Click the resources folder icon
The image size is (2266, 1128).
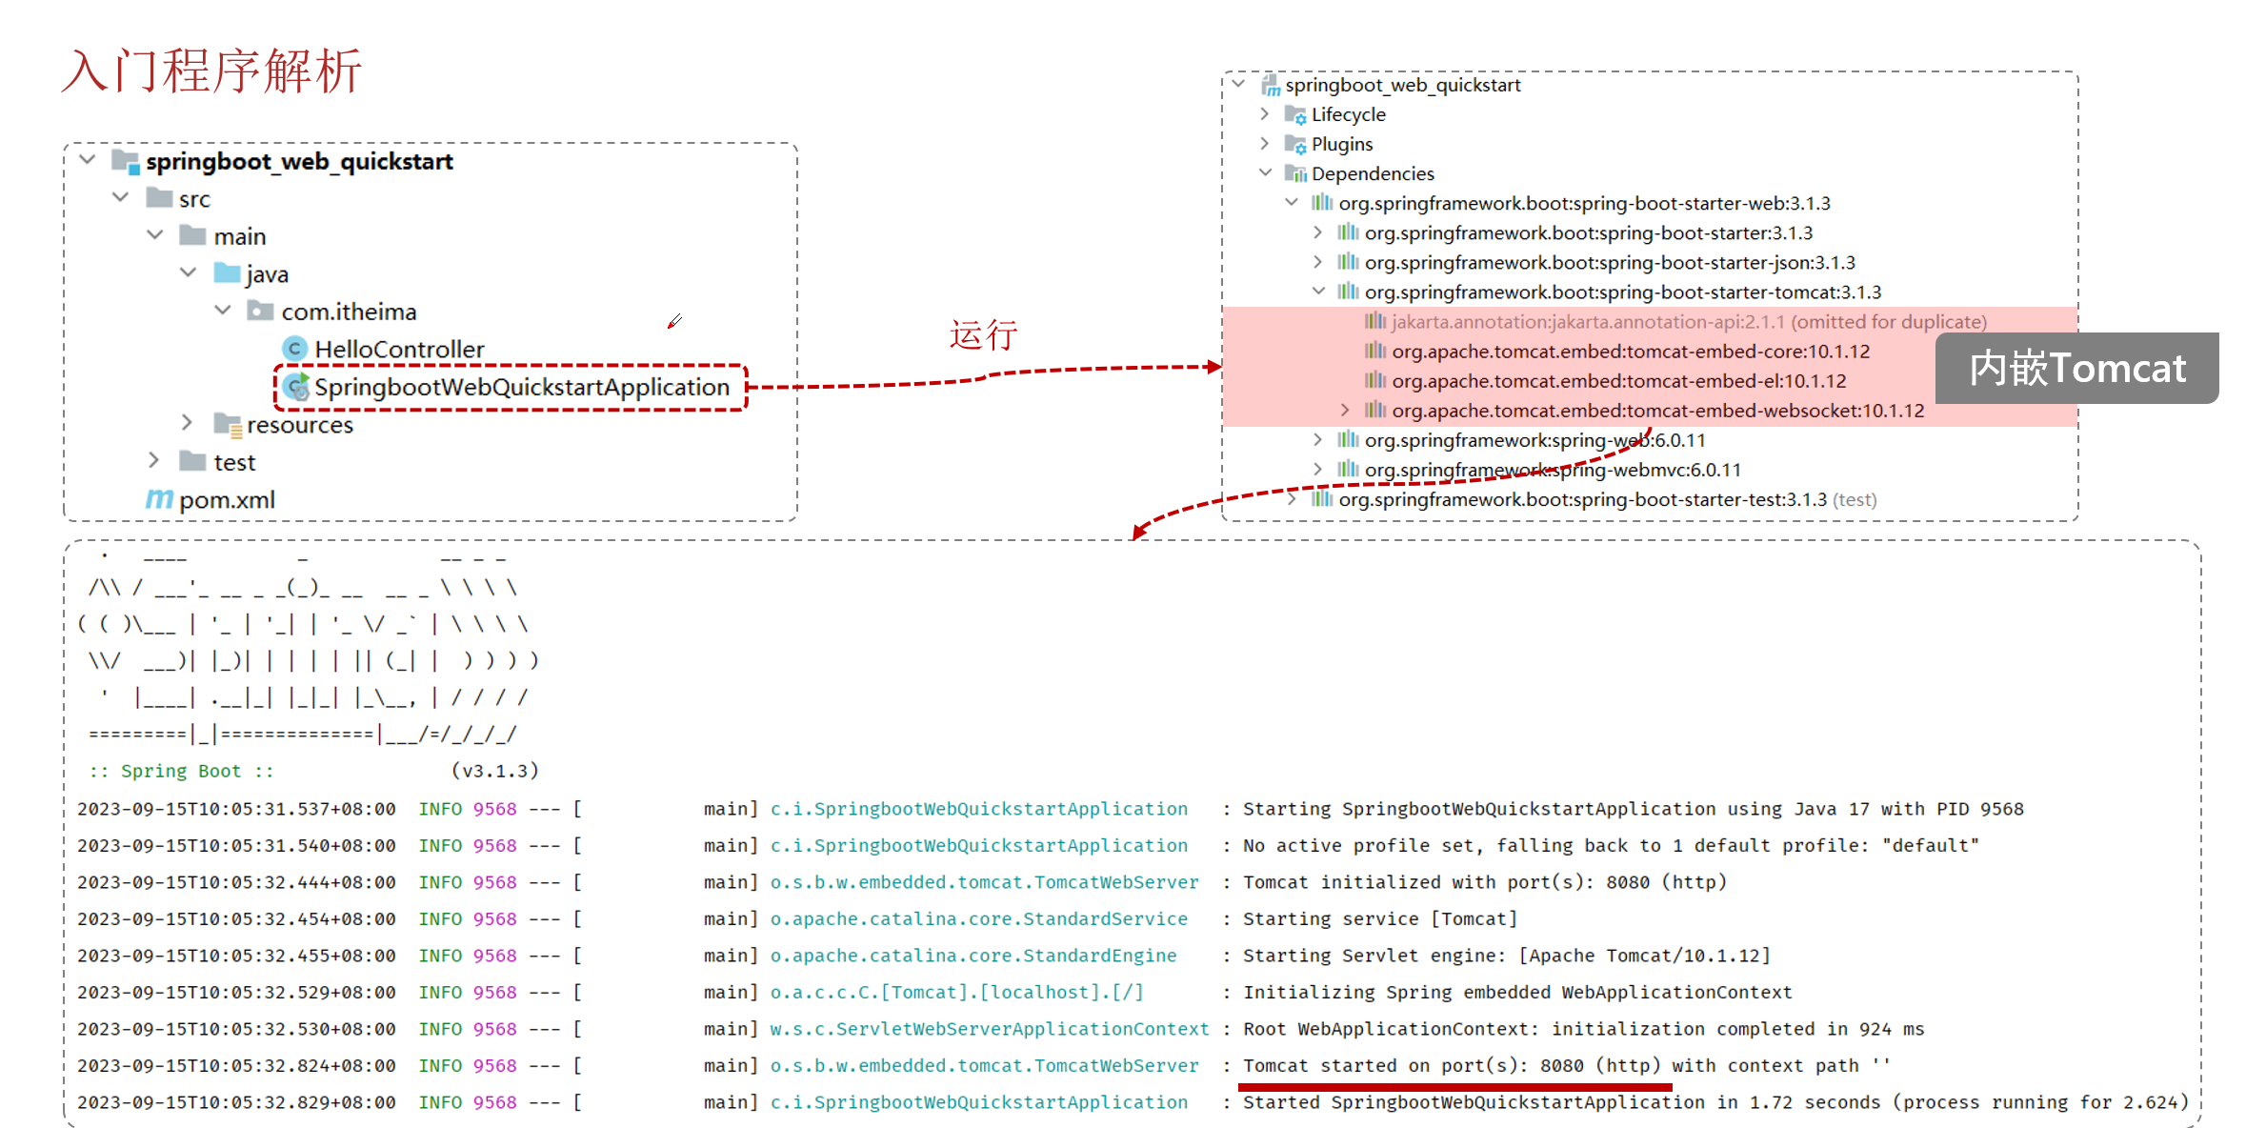227,424
